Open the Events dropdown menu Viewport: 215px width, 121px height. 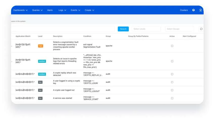coord(76,10)
